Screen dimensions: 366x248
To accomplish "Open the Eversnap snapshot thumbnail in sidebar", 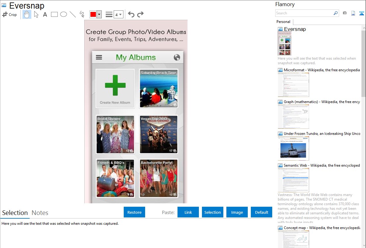I will (x=284, y=44).
